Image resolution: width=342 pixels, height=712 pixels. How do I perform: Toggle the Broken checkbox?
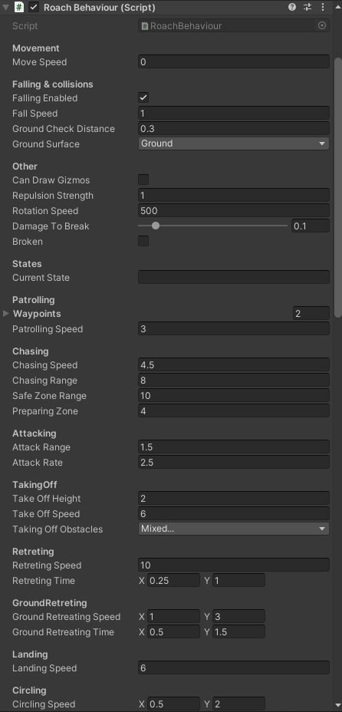143,241
